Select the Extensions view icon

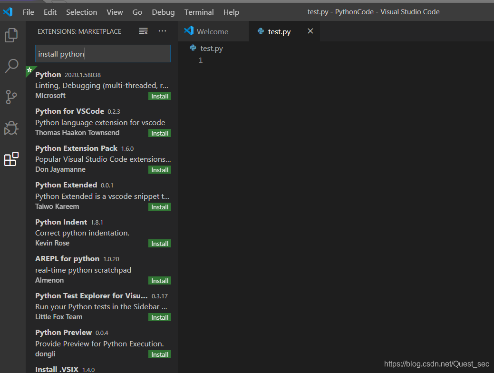tap(11, 159)
